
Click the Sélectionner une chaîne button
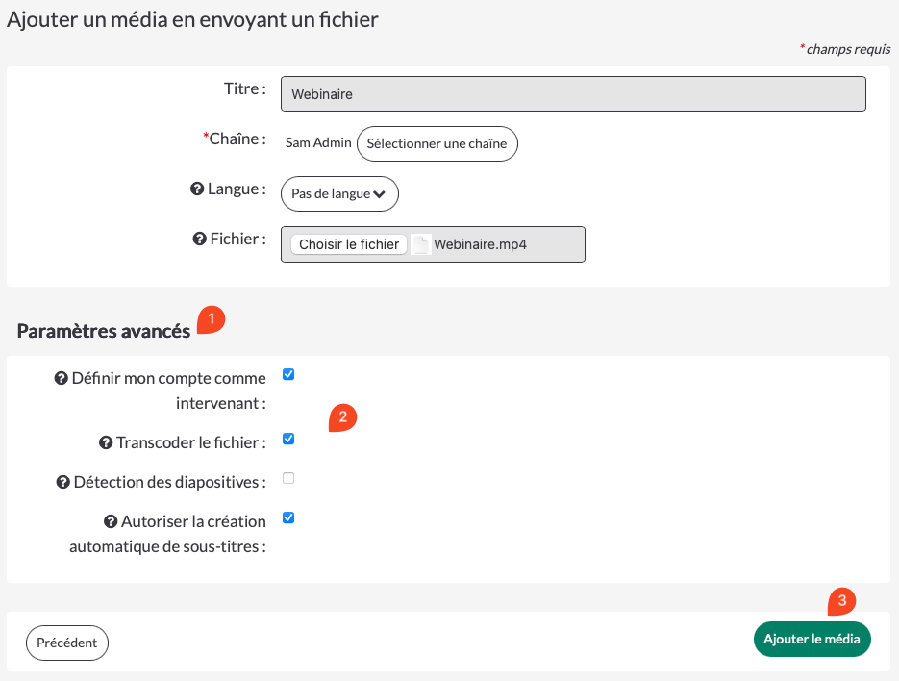click(437, 143)
